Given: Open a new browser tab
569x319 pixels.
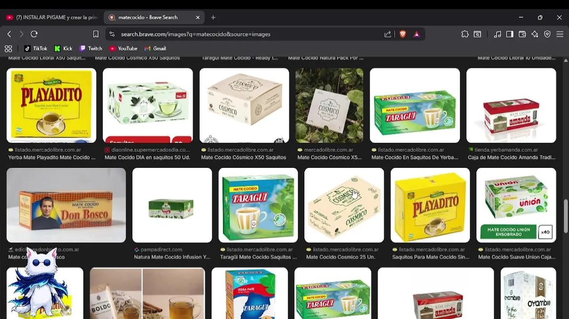Looking at the screenshot, I should coord(213,17).
